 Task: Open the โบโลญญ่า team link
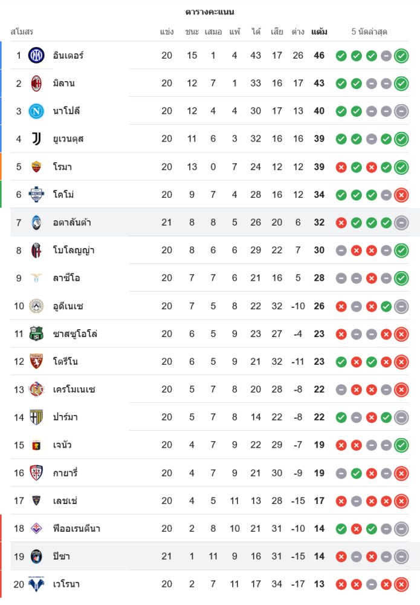coord(73,250)
